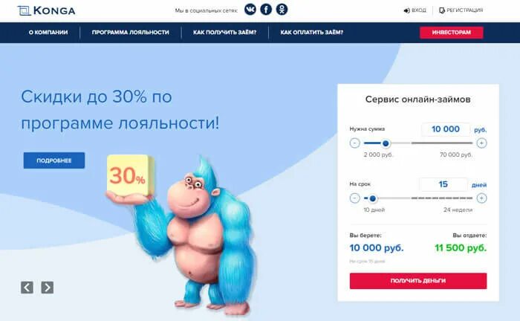
Task: Click the loan amount input field 10 000
Action: point(446,129)
